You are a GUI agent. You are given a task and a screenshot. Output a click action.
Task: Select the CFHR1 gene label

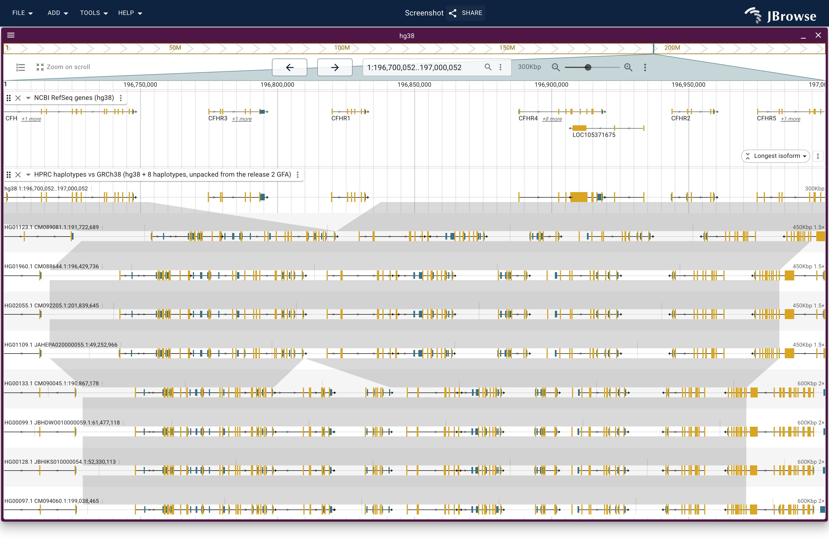coord(341,119)
